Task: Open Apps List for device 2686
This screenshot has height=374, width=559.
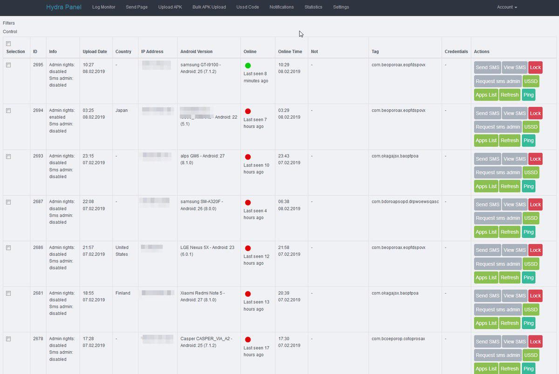Action: click(486, 277)
